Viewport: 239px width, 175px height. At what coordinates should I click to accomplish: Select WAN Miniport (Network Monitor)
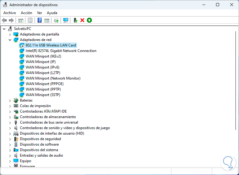[53, 78]
